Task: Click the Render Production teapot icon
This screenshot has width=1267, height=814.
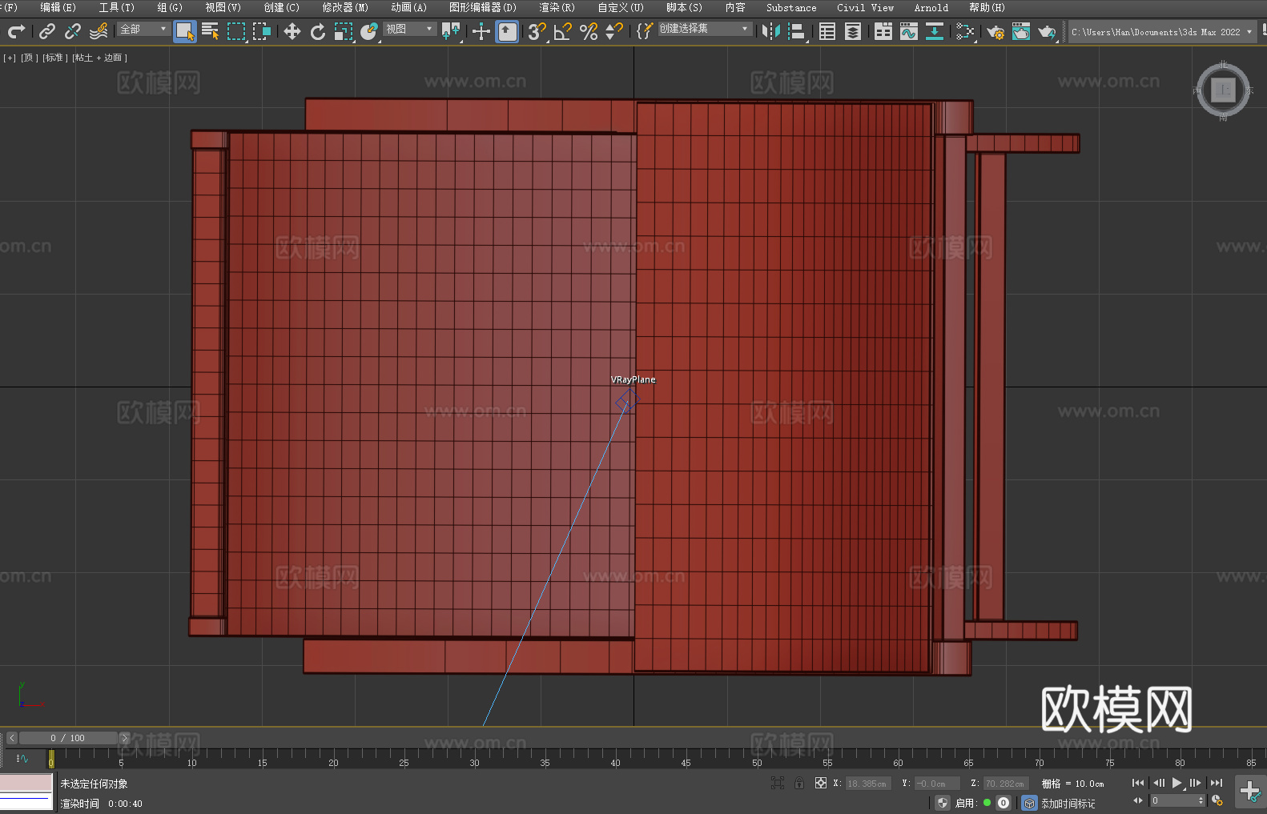Action: [x=1047, y=31]
